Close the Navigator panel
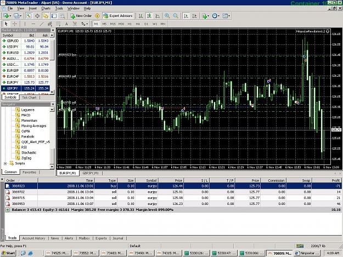 [53, 104]
